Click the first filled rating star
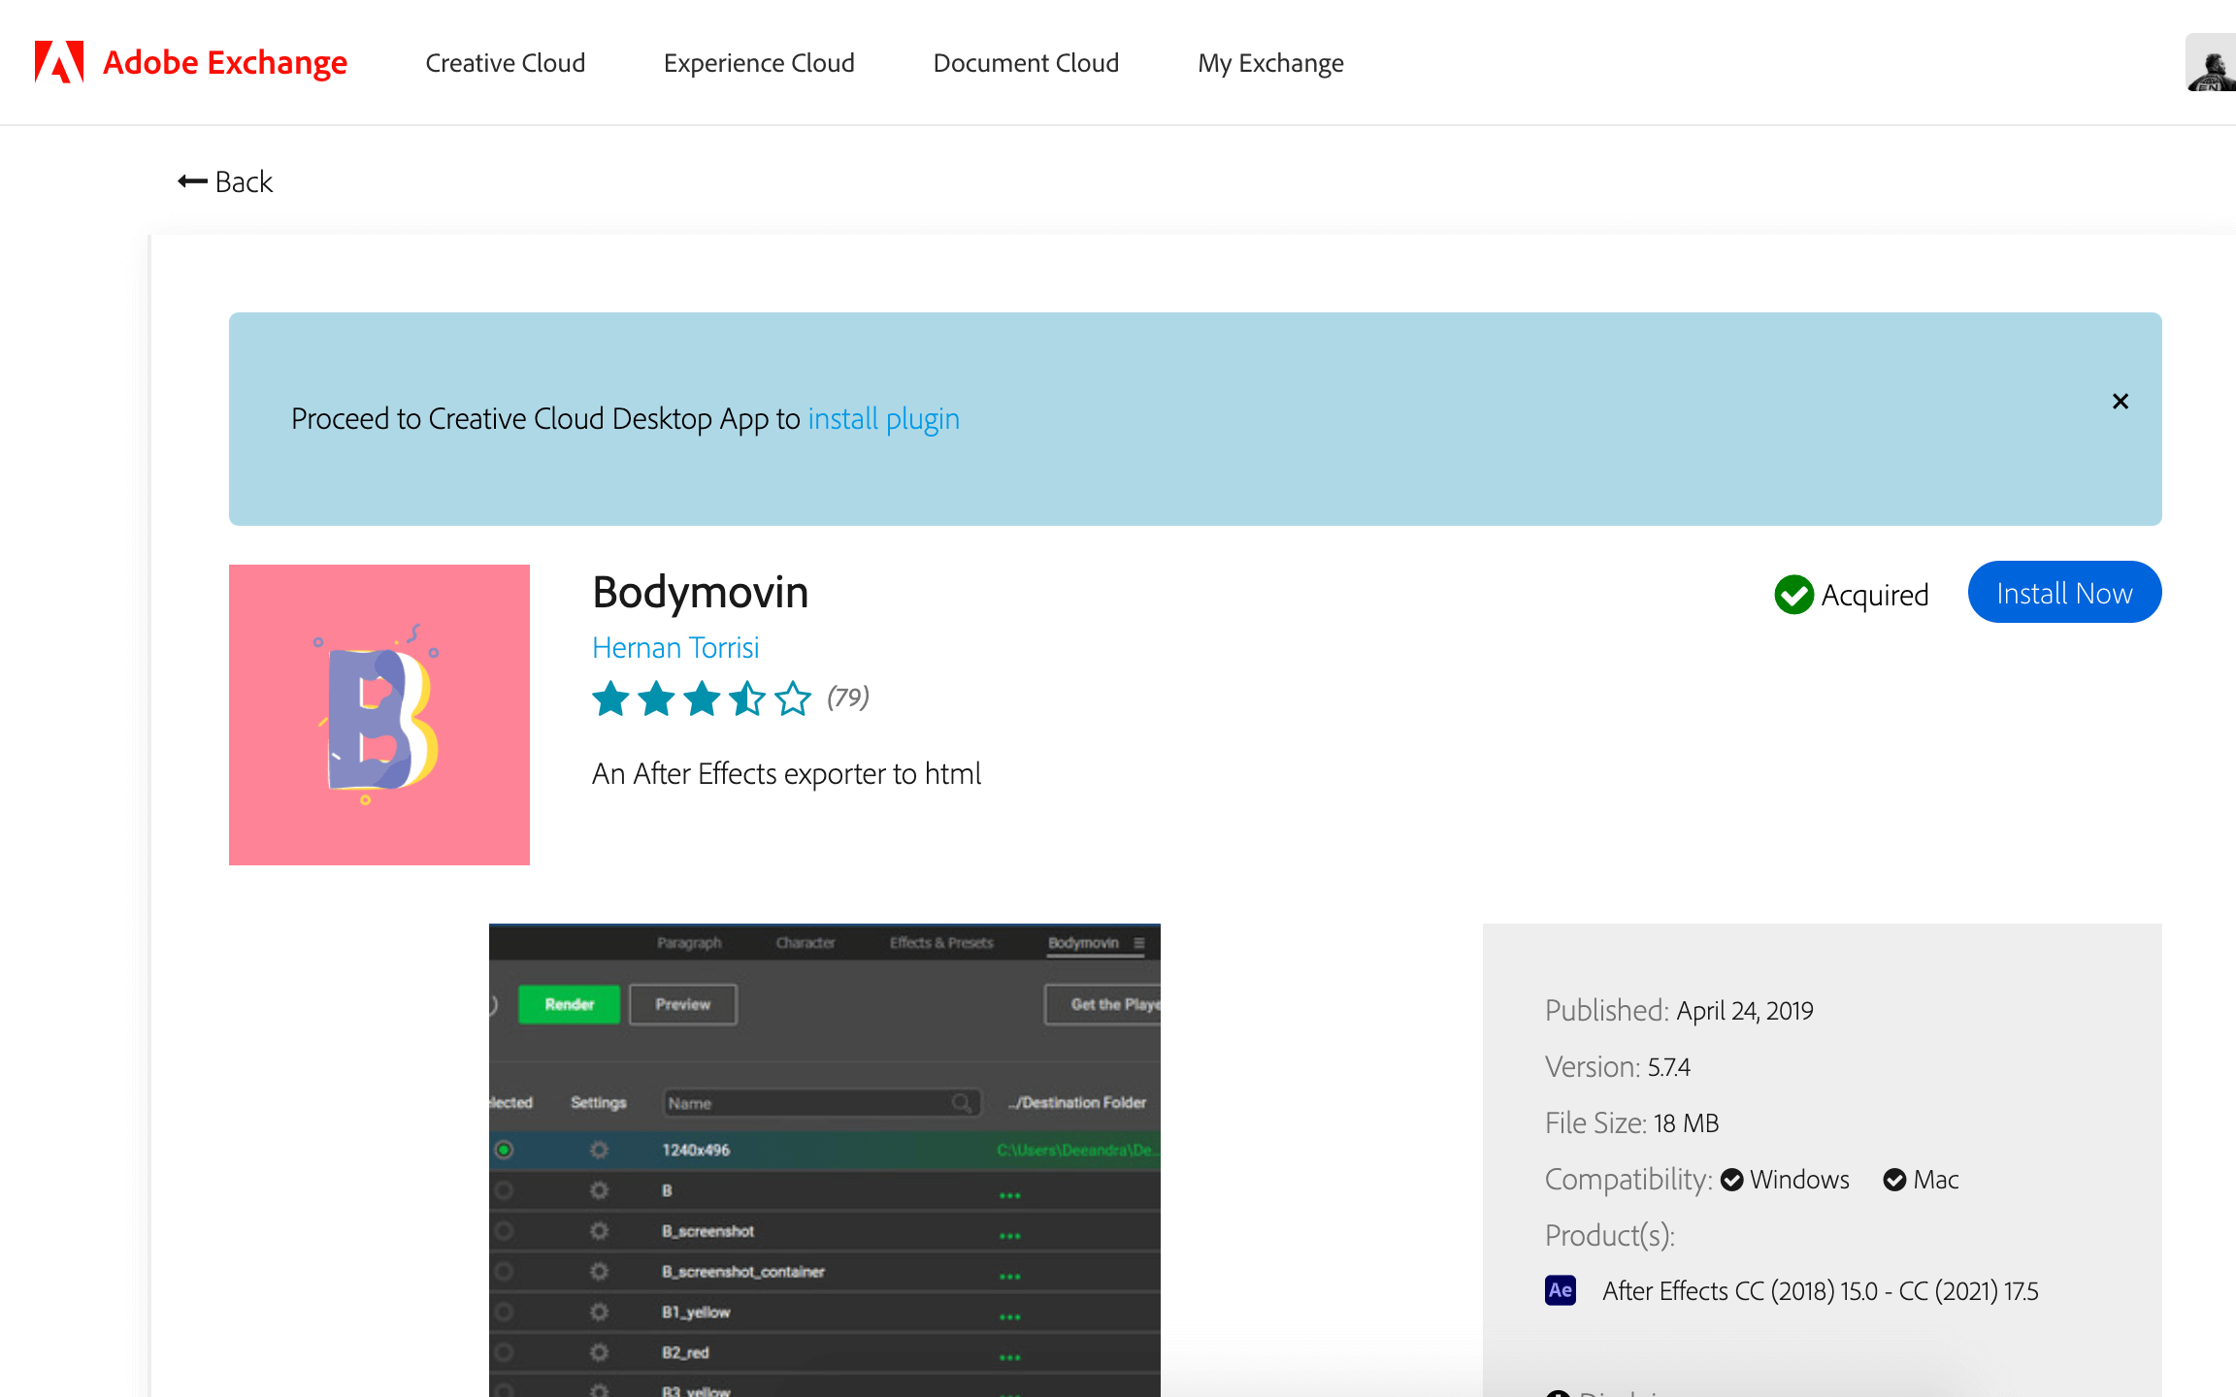Image resolution: width=2236 pixels, height=1397 pixels. pos(610,698)
